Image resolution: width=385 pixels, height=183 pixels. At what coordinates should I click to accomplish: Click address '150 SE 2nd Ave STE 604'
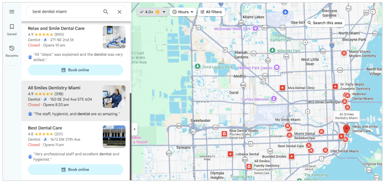[x=71, y=99]
